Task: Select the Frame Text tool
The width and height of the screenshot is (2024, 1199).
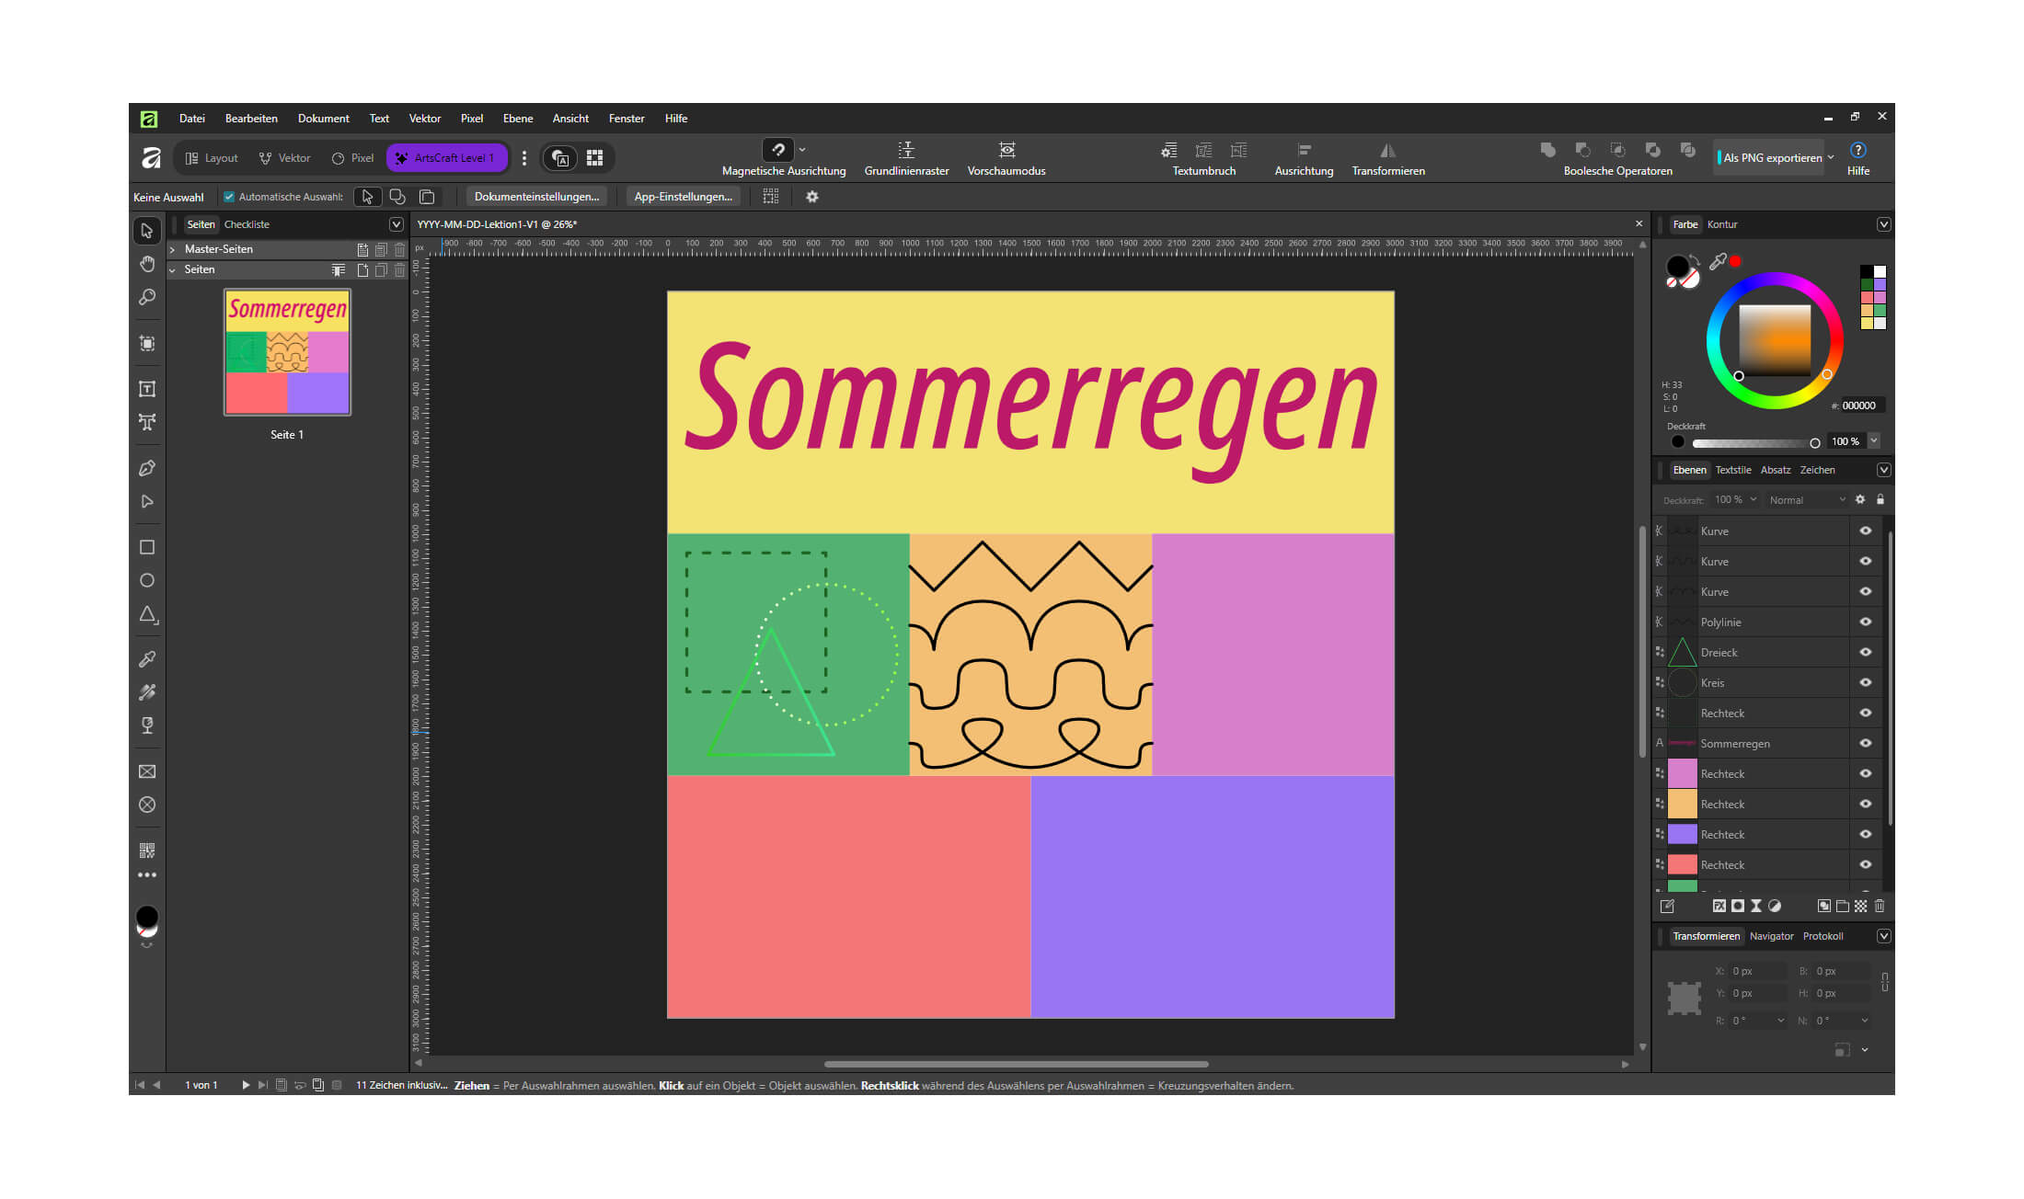Action: pyautogui.click(x=146, y=389)
